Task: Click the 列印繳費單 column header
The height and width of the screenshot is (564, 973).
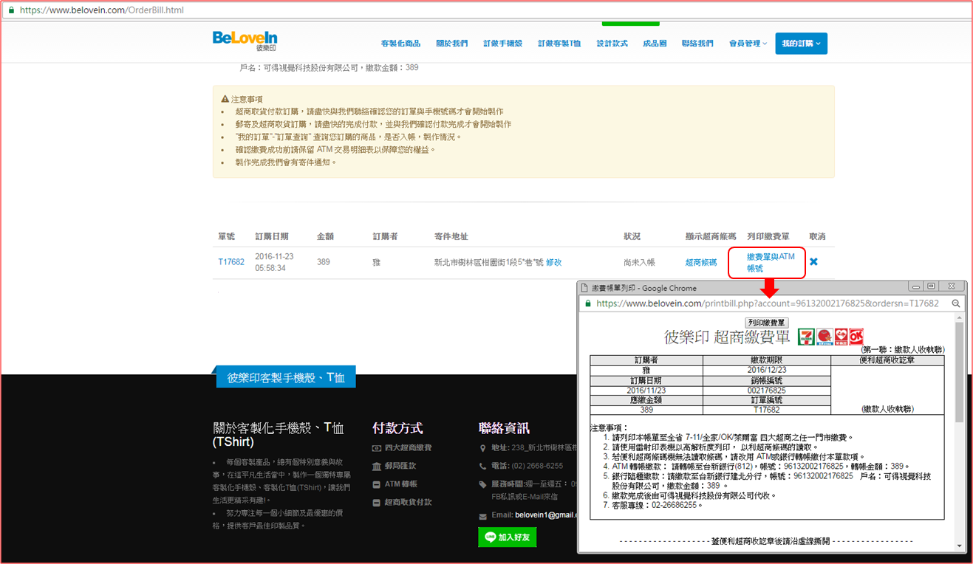Action: [x=768, y=236]
